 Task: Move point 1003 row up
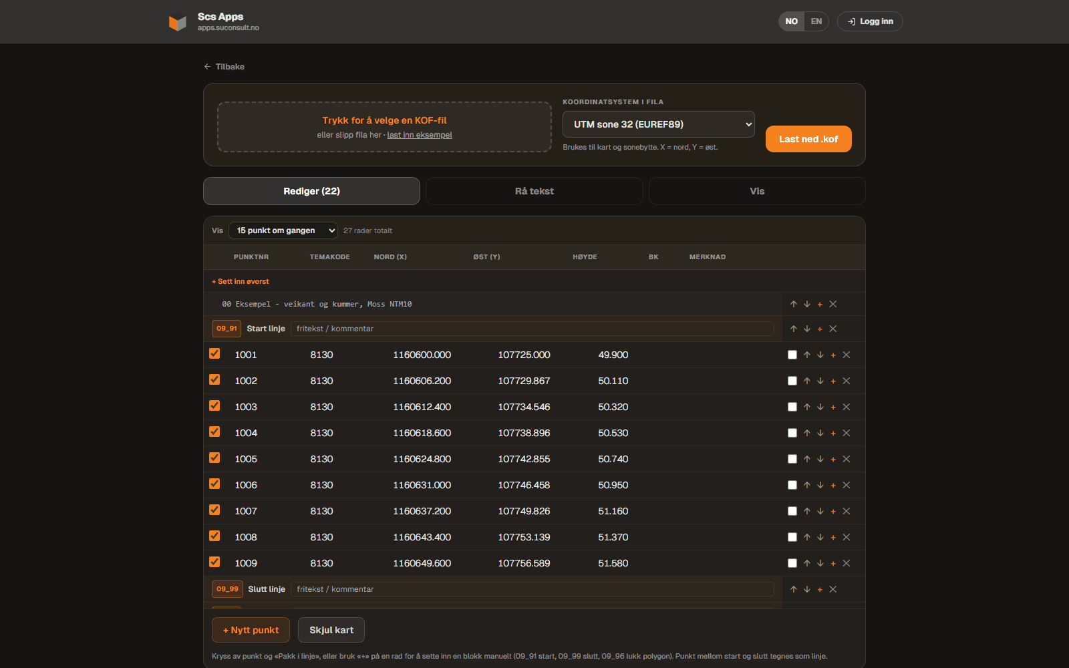pyautogui.click(x=807, y=407)
